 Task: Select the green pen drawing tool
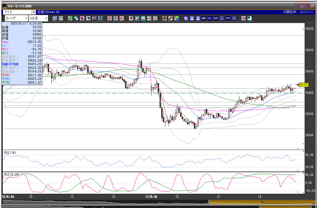click(x=70, y=18)
